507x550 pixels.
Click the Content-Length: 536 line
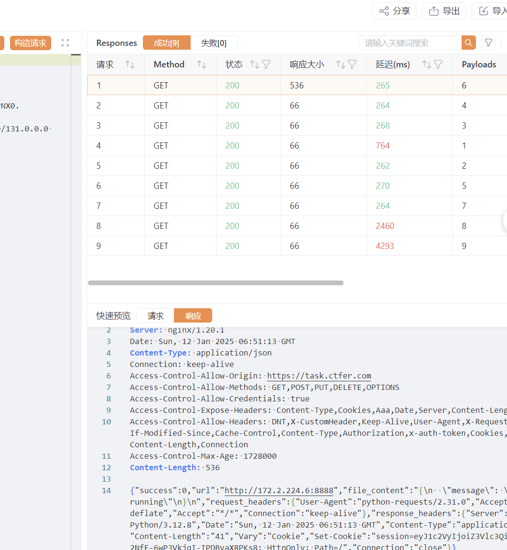pyautogui.click(x=175, y=467)
